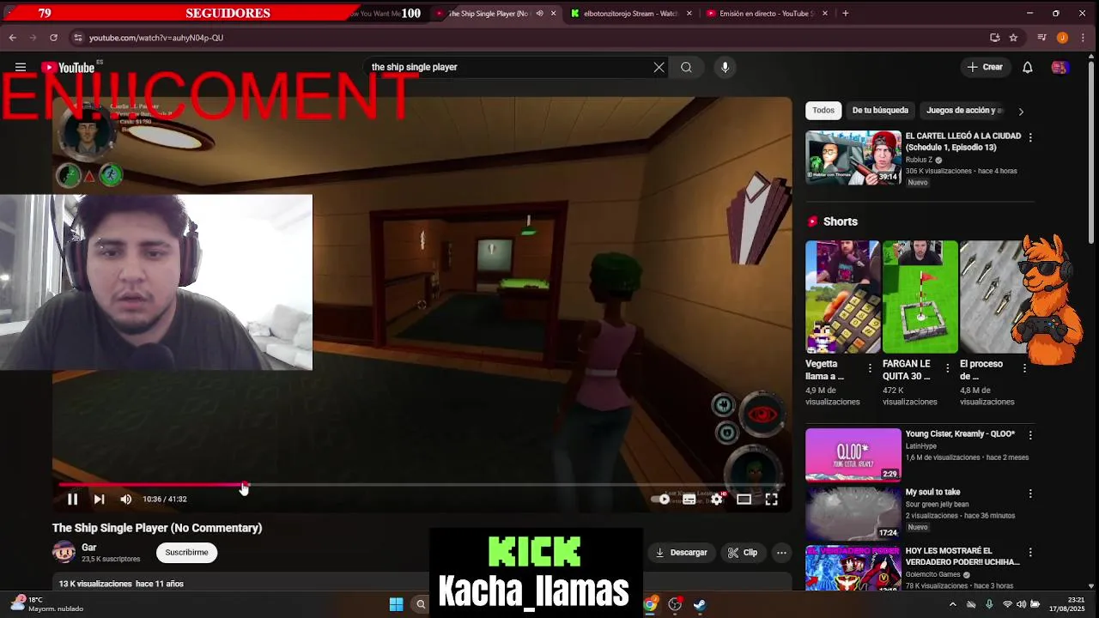Click the Clip button
Image resolution: width=1099 pixels, height=618 pixels.
743,553
